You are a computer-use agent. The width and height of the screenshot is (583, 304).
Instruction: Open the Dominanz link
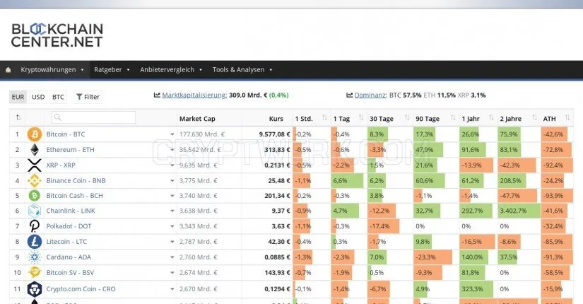(x=370, y=95)
